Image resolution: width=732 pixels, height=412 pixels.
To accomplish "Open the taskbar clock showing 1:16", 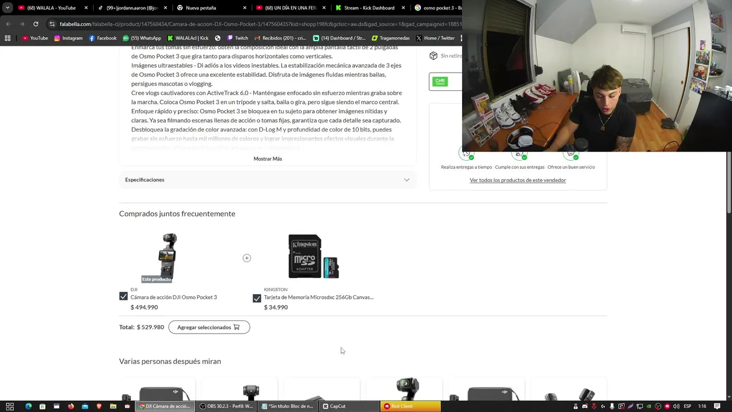I will tap(702, 406).
